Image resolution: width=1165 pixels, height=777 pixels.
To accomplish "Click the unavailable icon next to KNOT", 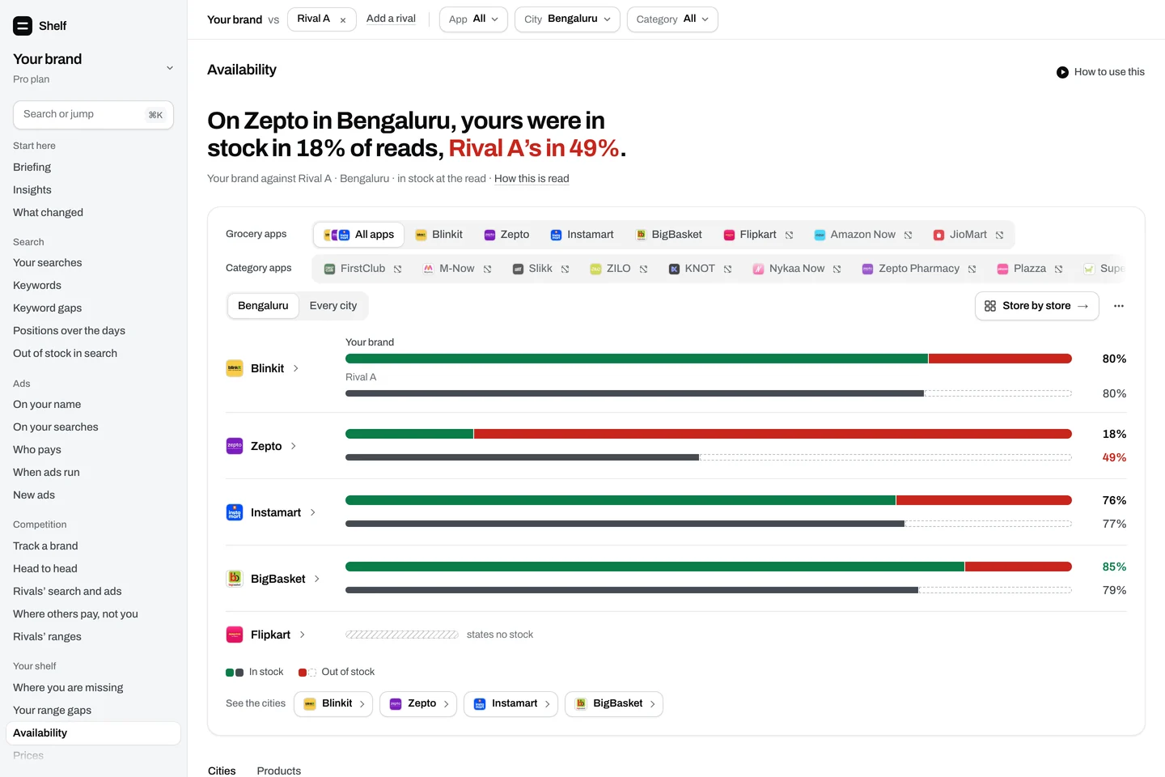I will [727, 270].
